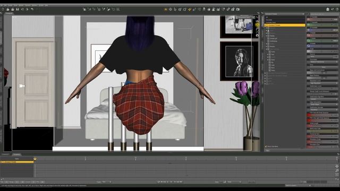Switch to the aniMate tab above the timeline
This screenshot has height=191, width=340.
(5, 154)
